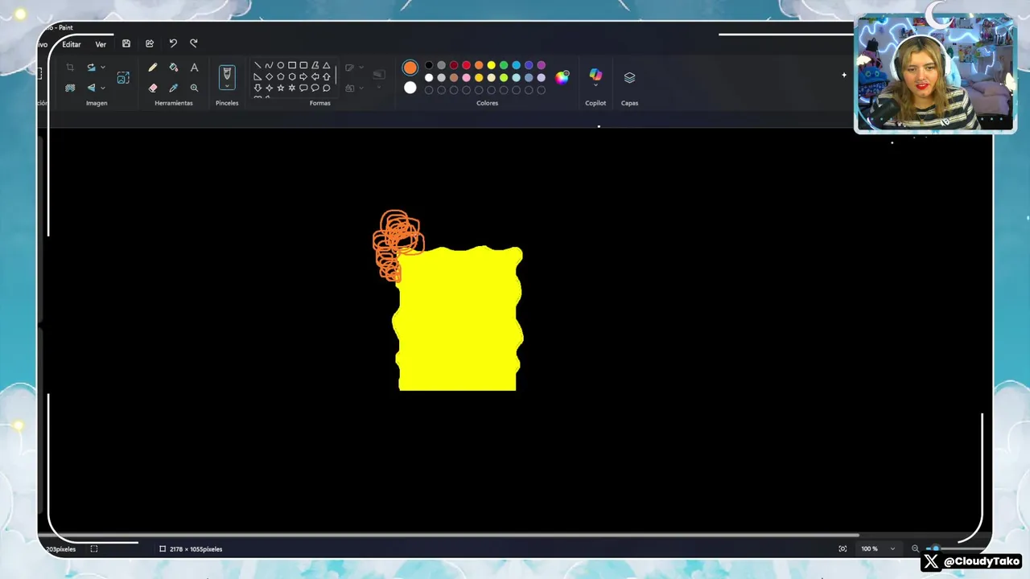
Task: Click the zoom out magnifier icon
Action: [x=915, y=549]
